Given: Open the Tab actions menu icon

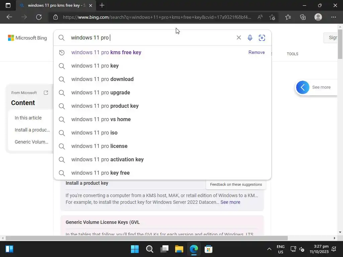Looking at the screenshot, I should (x=8, y=5).
